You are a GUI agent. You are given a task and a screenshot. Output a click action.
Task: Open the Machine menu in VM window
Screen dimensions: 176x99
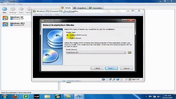point(38,15)
